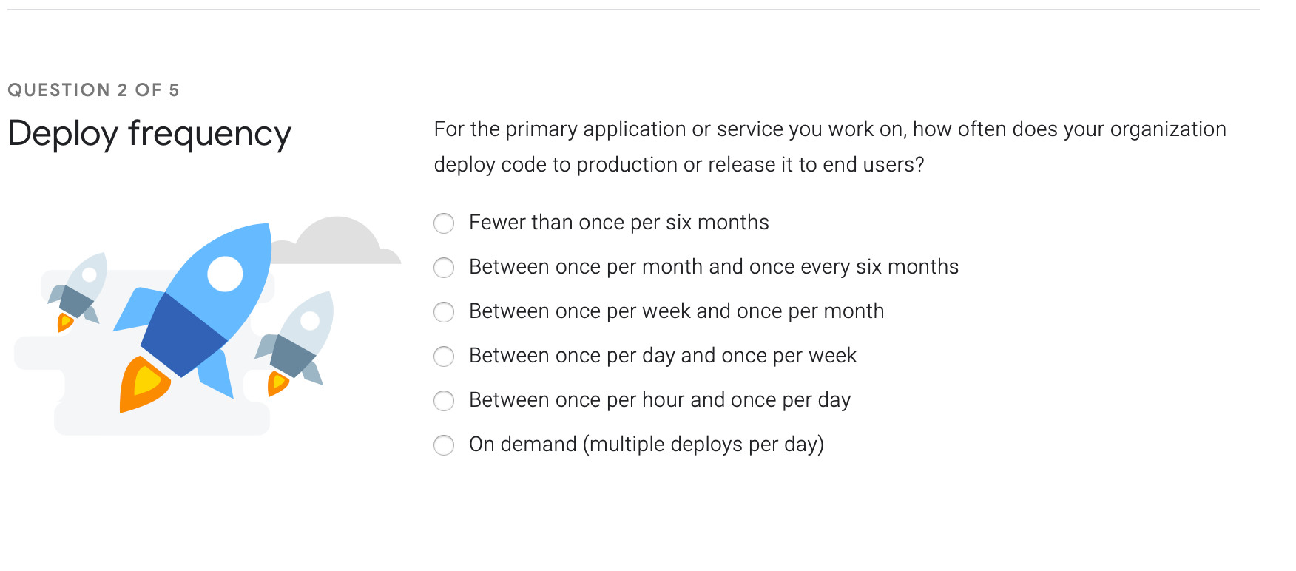Choose 'Between once per hour and once per day' radio

444,401
